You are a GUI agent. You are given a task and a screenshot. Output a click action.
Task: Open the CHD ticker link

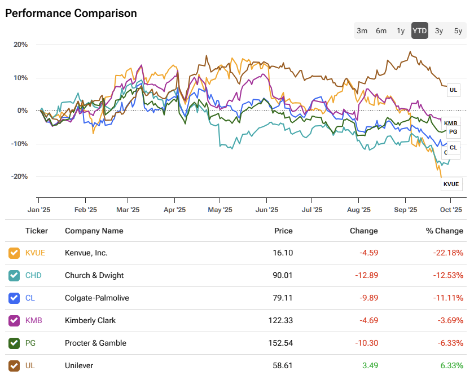[33, 276]
